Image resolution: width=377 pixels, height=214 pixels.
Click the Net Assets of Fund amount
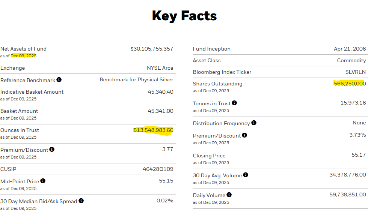(x=152, y=49)
